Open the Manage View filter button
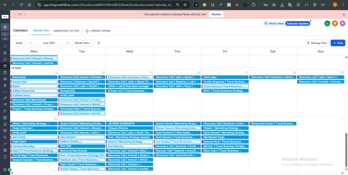Screen dimensions: 348x175 [x=317, y=43]
